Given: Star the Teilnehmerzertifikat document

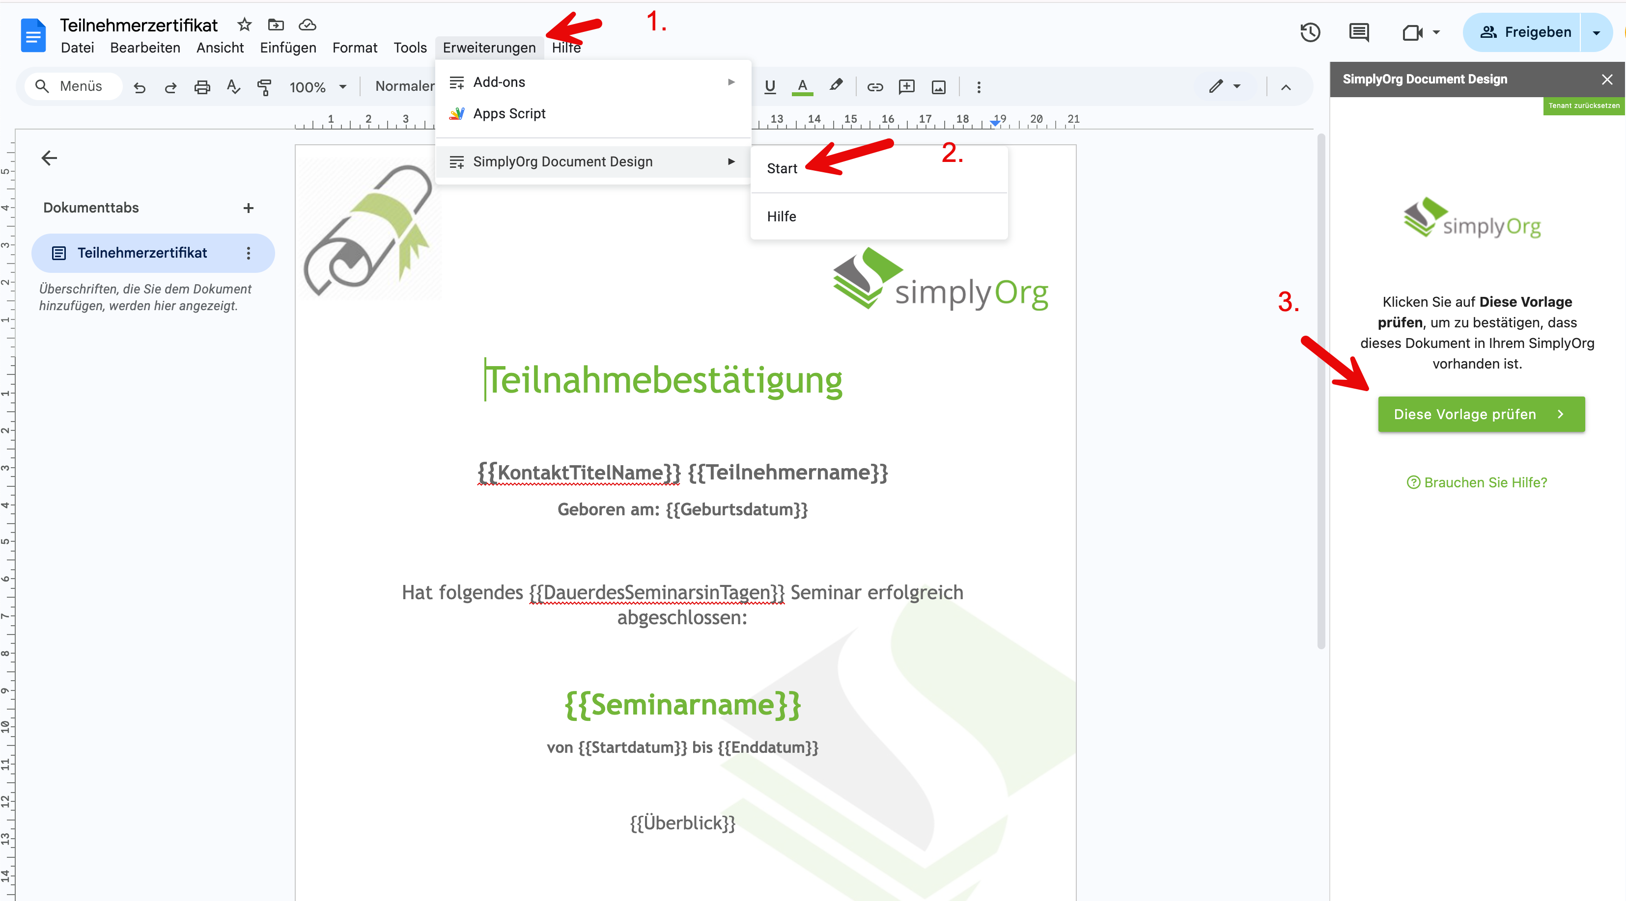Looking at the screenshot, I should pyautogui.click(x=244, y=25).
